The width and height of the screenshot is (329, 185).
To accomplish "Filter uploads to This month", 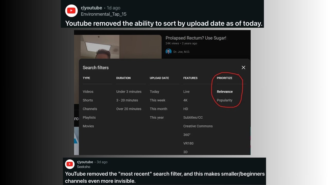I will pos(158,109).
